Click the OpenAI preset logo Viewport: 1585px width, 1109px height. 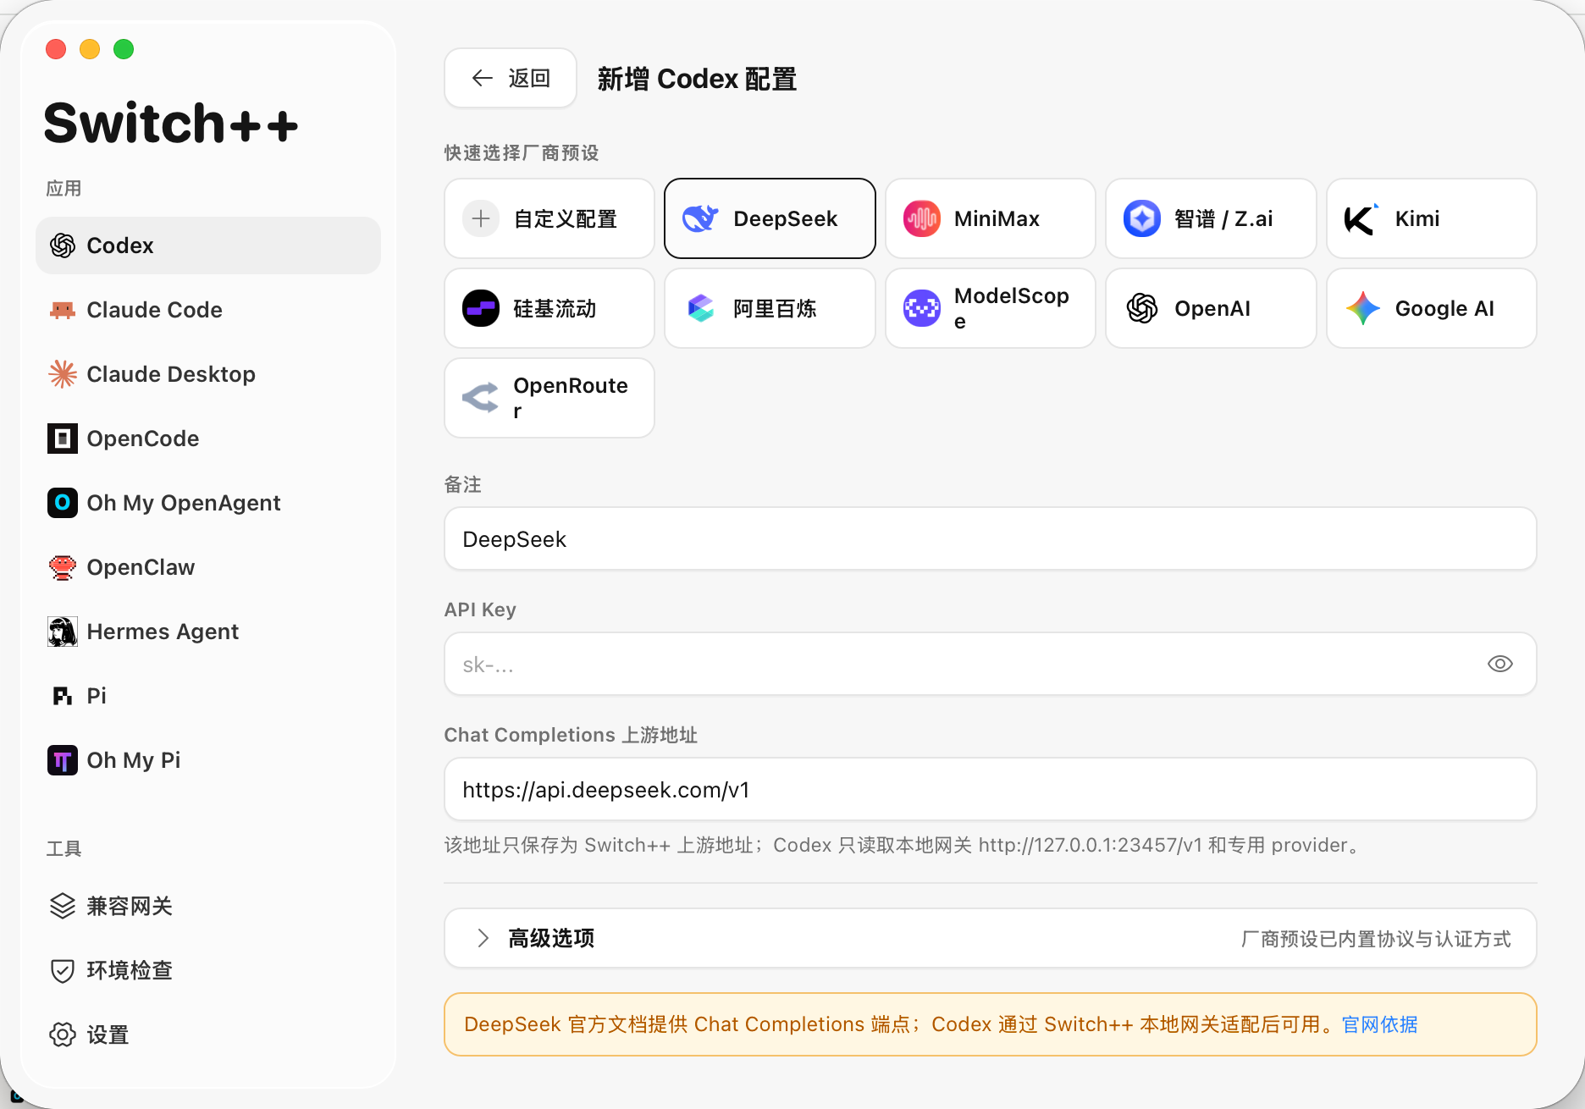[1142, 308]
